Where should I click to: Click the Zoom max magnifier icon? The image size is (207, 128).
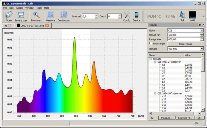click(36, 15)
